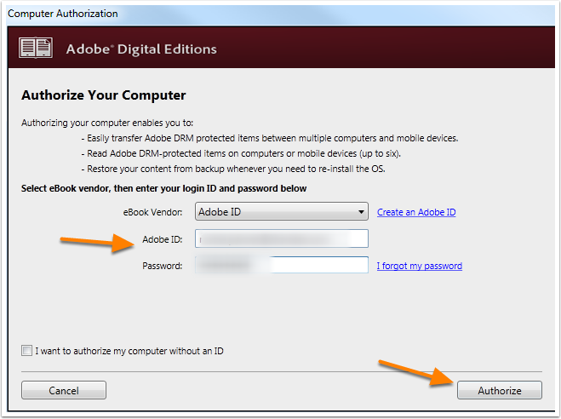Viewport: 561px width, 419px height.
Task: Click the Adobe Digital Editions banner title
Action: (x=141, y=49)
